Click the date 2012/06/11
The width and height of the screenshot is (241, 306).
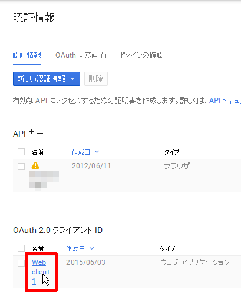point(91,166)
